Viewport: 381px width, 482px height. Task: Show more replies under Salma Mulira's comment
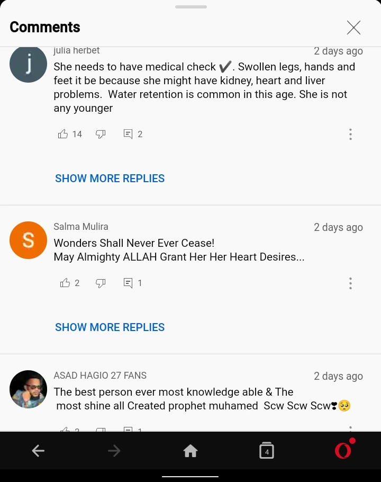click(110, 327)
